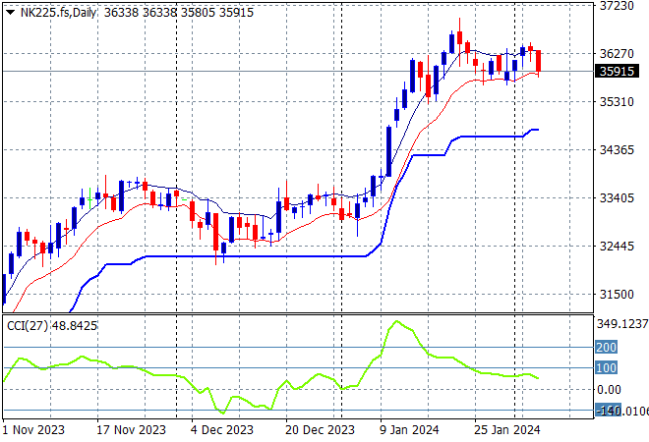This screenshot has width=649, height=442.
Task: Select the last red candlestick on the chart
Action: click(x=539, y=61)
